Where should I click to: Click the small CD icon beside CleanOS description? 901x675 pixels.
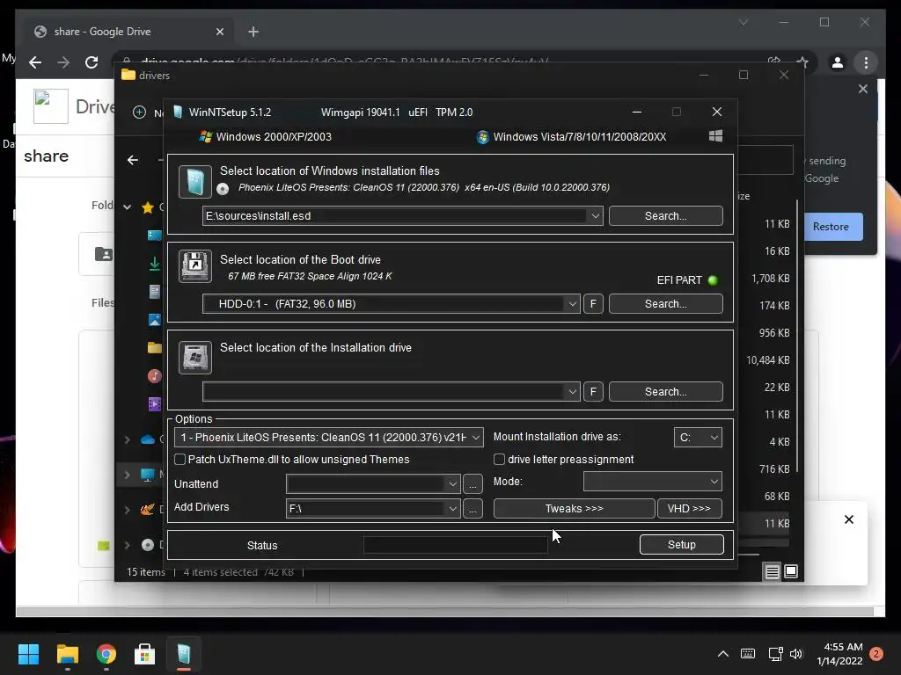(223, 188)
